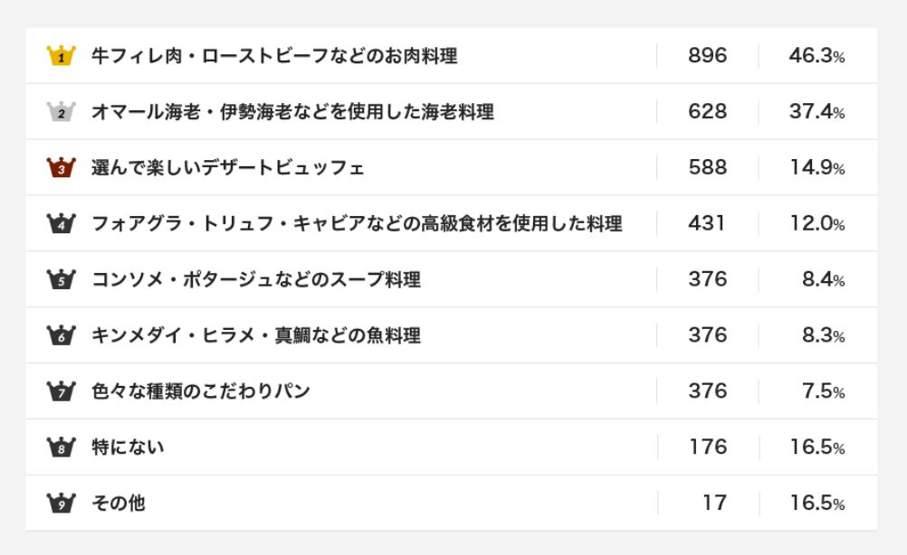Click the 色々な種類のこだわりパン label
907x555 pixels.
click(x=201, y=391)
